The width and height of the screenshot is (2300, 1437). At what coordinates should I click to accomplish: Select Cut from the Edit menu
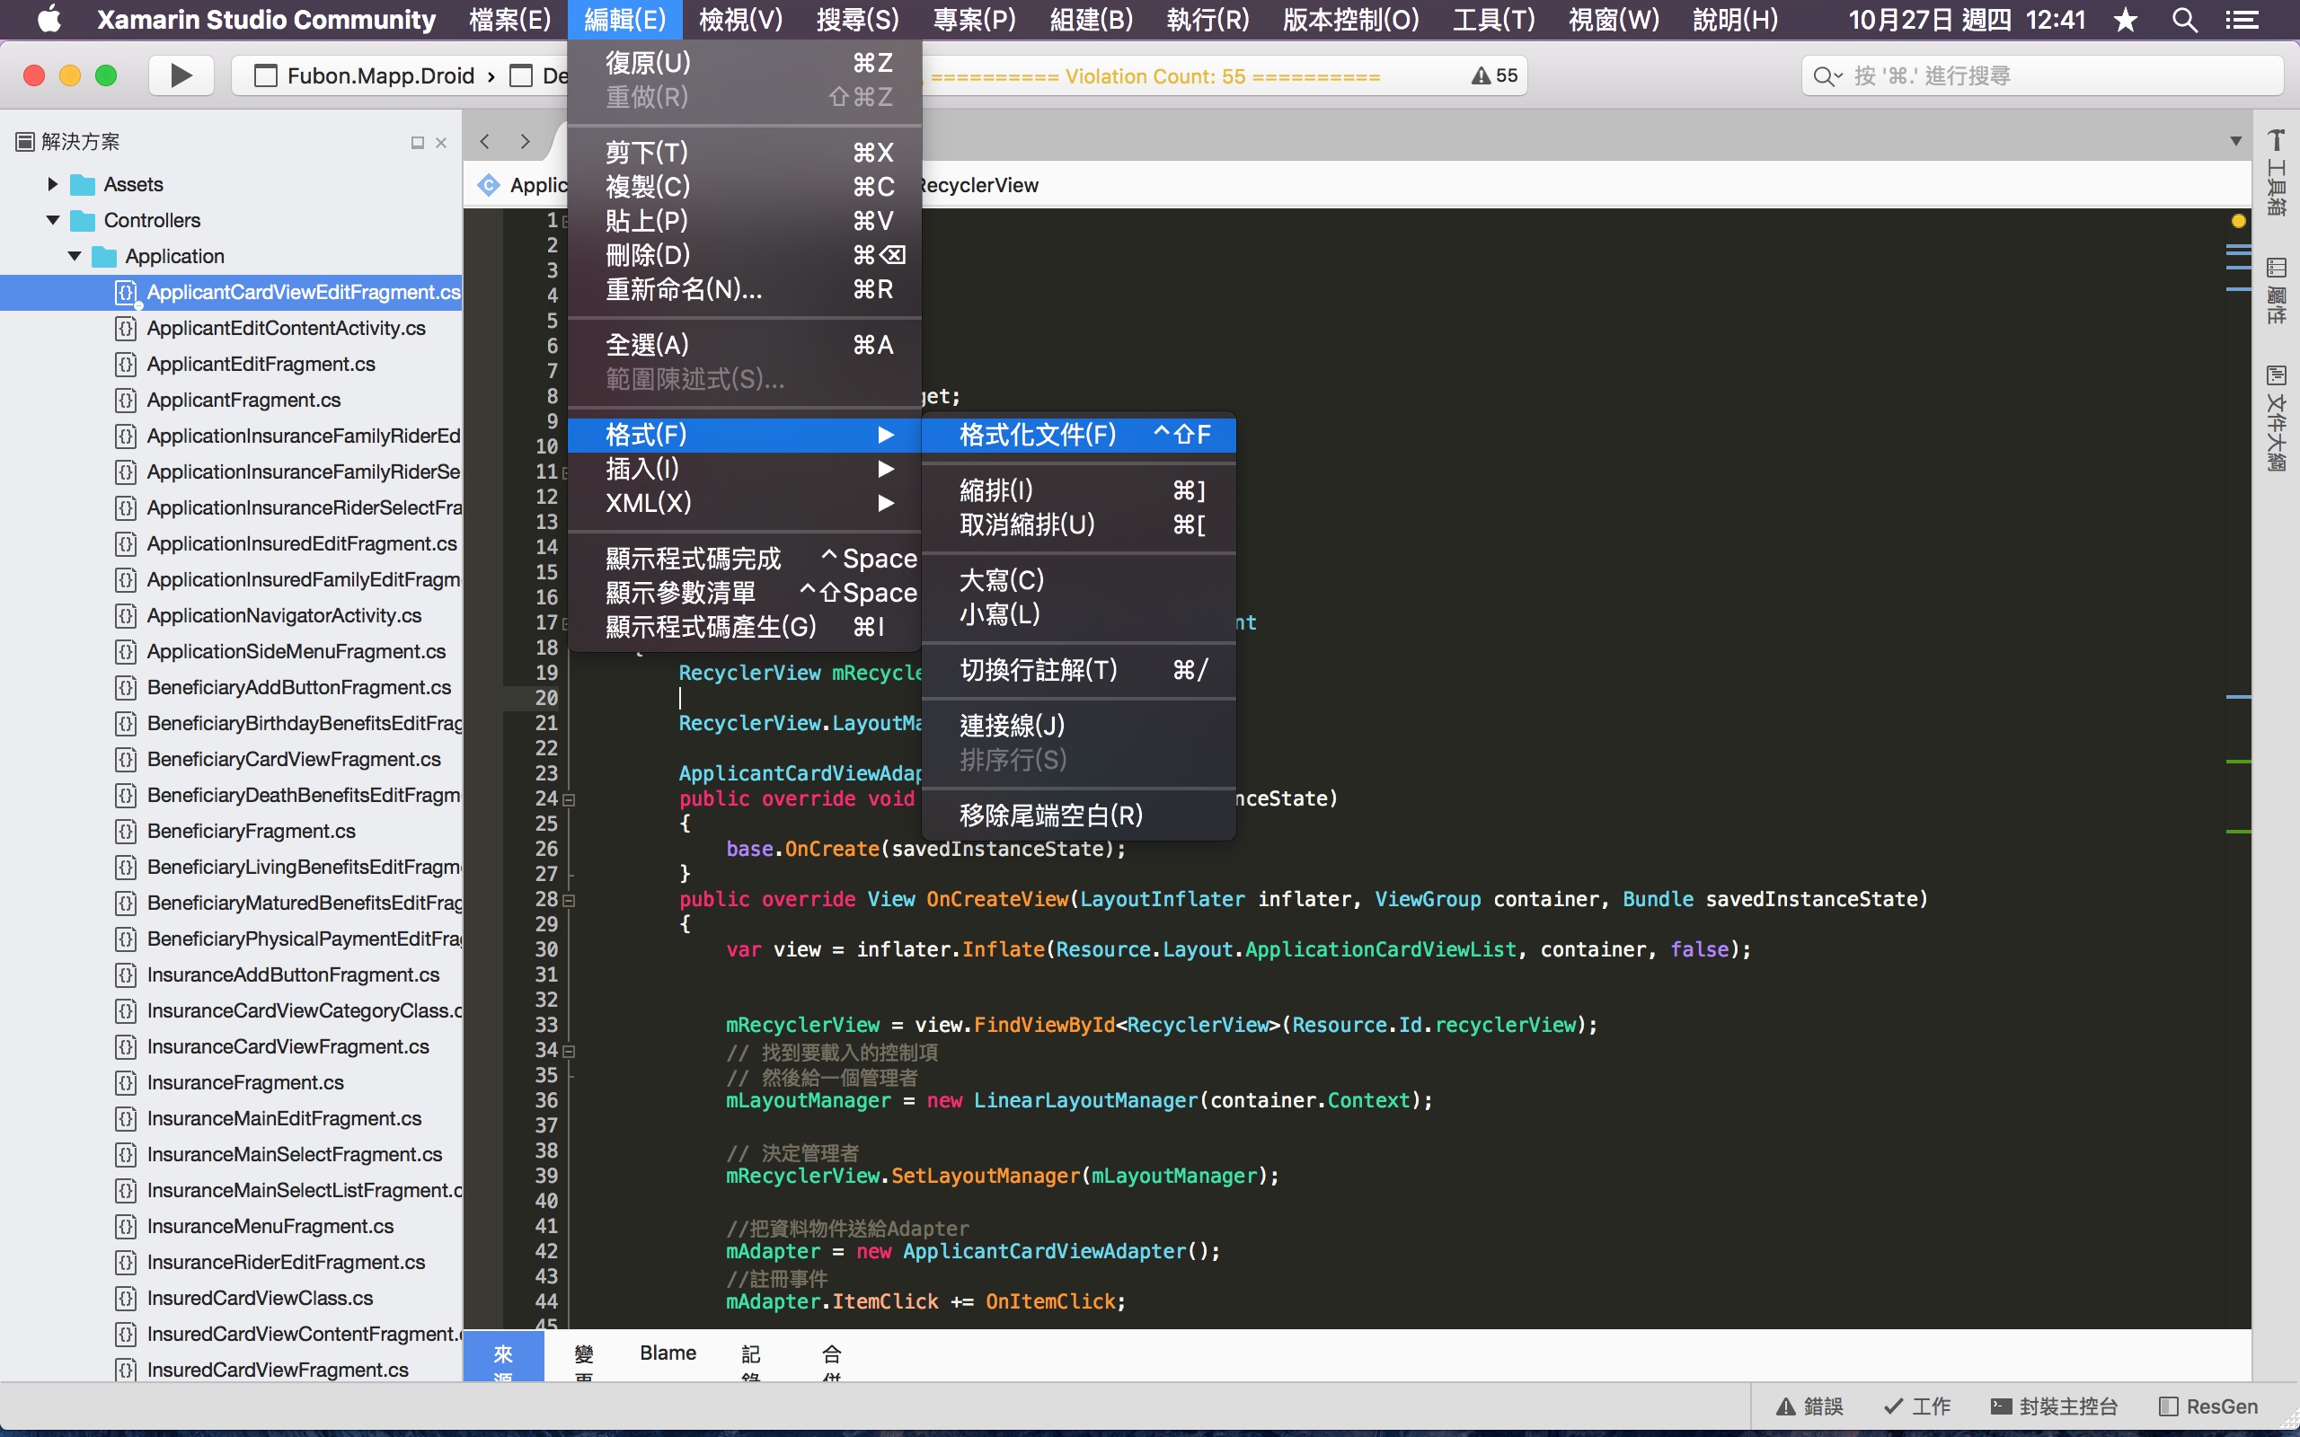744,153
